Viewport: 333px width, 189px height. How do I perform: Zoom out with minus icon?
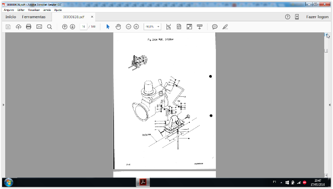129,27
